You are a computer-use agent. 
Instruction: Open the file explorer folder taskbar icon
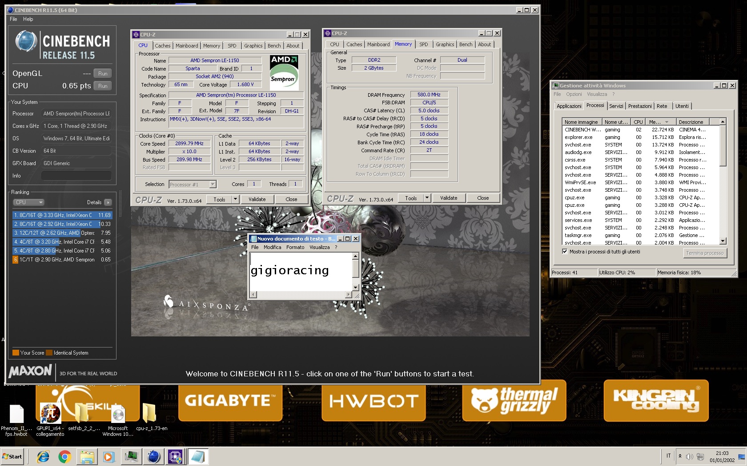87,457
